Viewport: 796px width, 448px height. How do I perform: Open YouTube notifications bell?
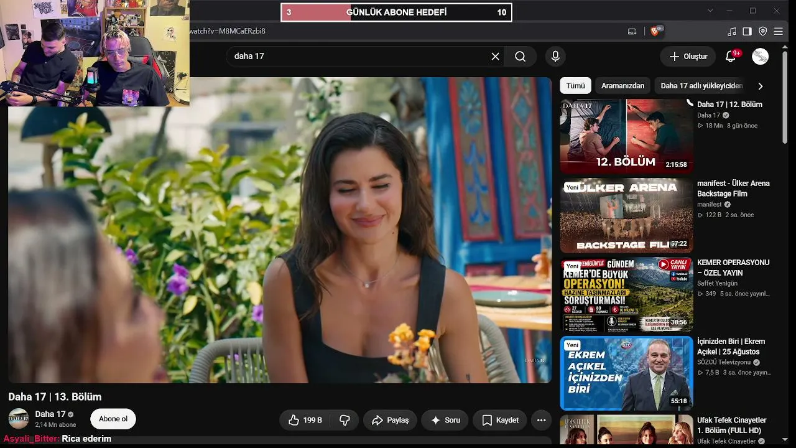point(731,57)
